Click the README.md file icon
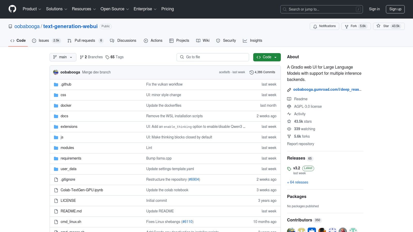The image size is (413, 232). [x=56, y=211]
